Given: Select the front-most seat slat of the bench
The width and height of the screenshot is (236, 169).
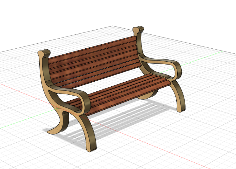Looking at the screenshot, I should tap(128, 98).
